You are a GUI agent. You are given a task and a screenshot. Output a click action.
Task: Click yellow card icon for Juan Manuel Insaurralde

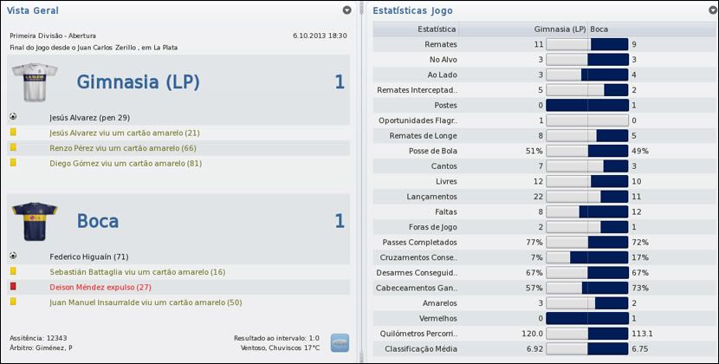[x=13, y=302]
